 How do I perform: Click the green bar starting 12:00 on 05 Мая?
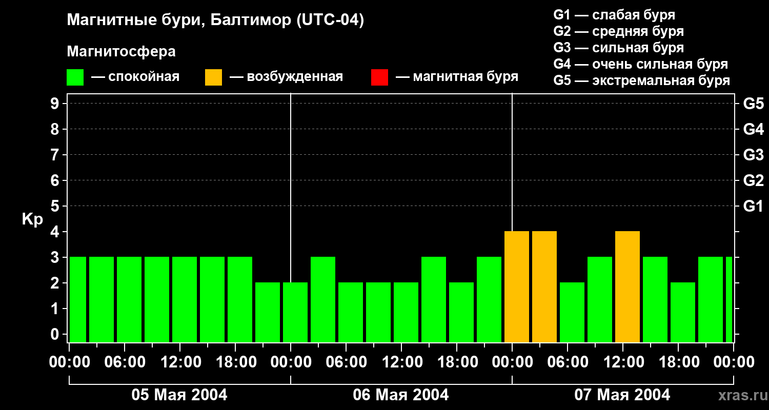pos(185,300)
